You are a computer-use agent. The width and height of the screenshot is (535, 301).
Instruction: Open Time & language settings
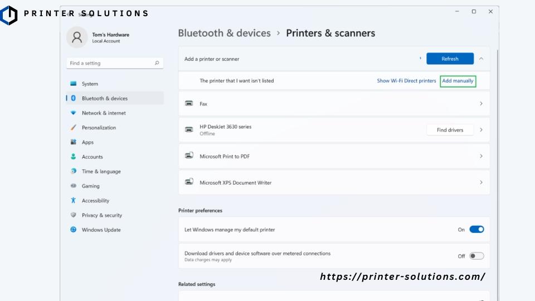(115, 171)
